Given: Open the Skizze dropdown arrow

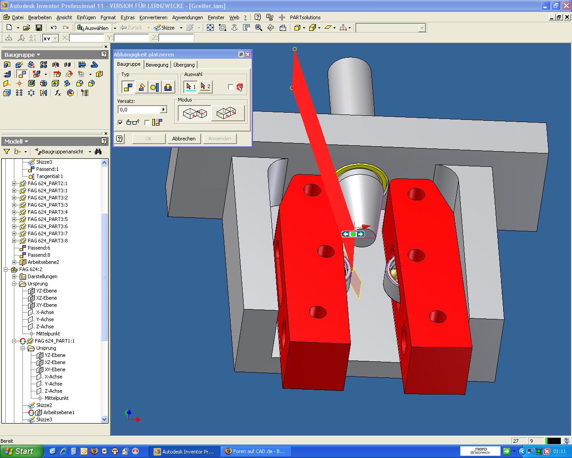Looking at the screenshot, I should [181, 28].
